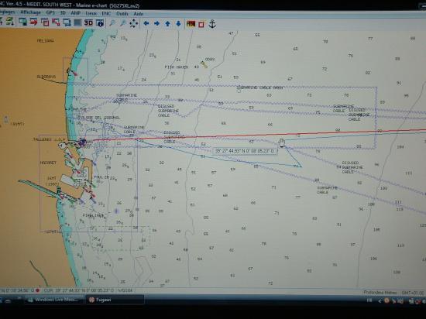Click the anchor toolbar icon

point(212,24)
